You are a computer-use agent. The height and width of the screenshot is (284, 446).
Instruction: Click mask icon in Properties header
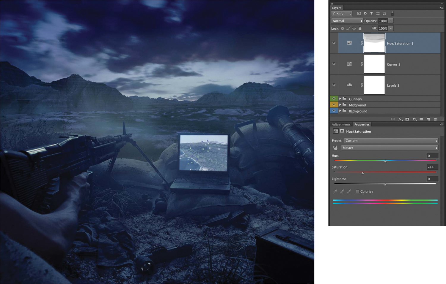342,131
